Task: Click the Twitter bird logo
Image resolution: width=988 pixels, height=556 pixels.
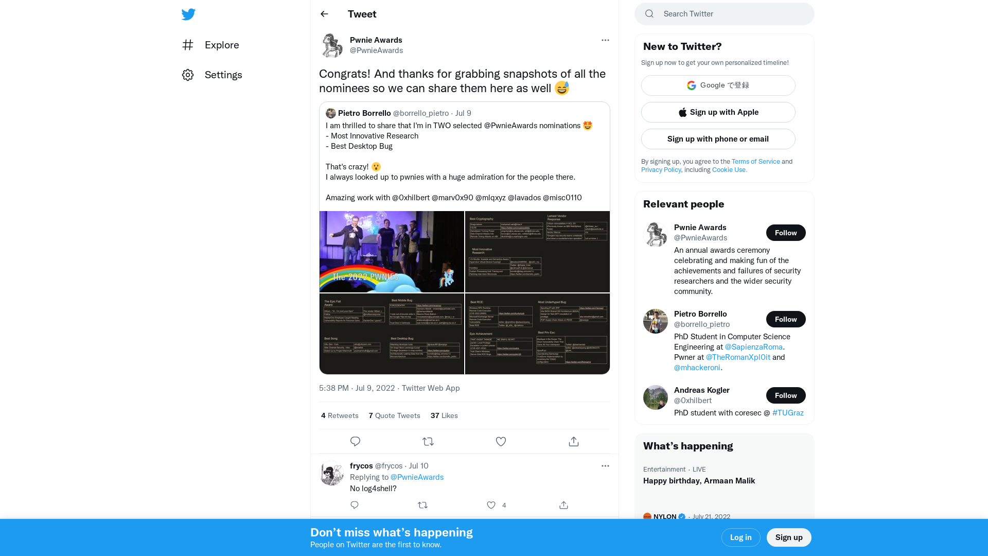Action: 188,14
